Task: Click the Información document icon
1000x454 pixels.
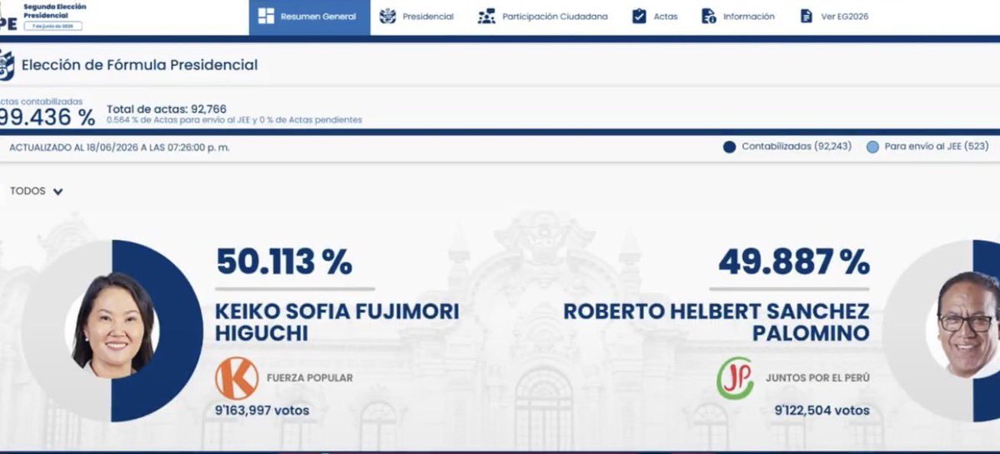Action: point(709,17)
